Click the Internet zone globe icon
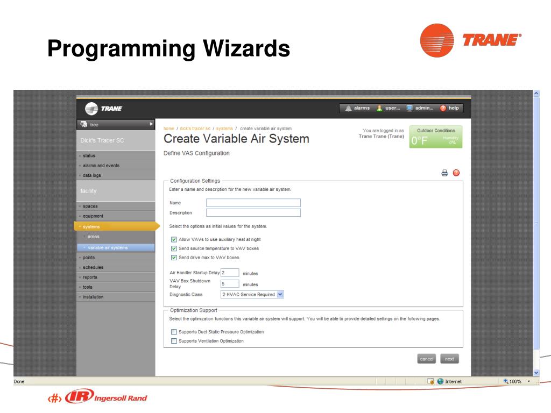The width and height of the screenshot is (551, 413). 440,381
